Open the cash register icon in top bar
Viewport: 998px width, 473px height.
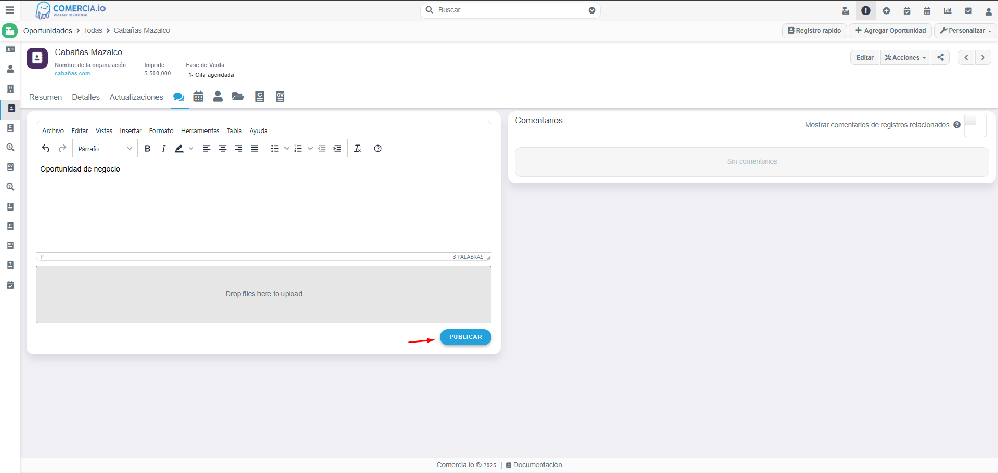coord(846,11)
